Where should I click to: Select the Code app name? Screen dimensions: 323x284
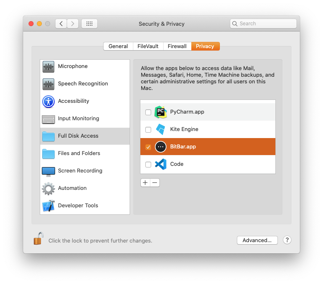pyautogui.click(x=177, y=164)
